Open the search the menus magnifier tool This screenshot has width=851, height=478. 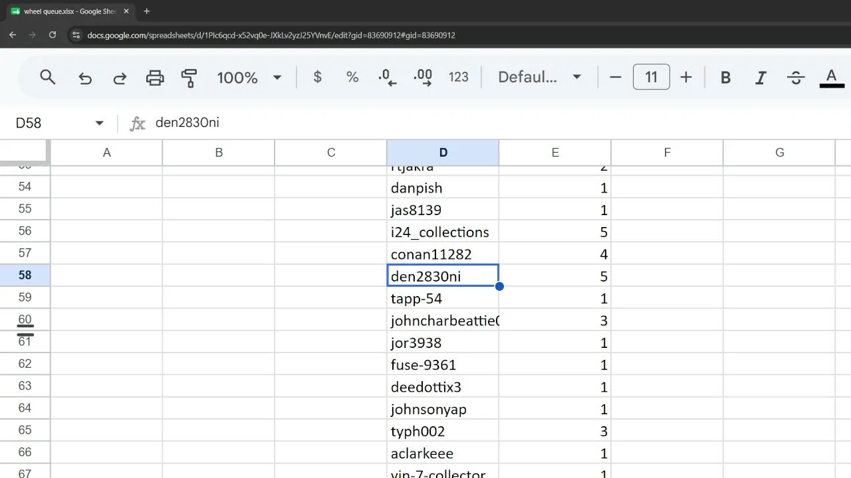(47, 77)
